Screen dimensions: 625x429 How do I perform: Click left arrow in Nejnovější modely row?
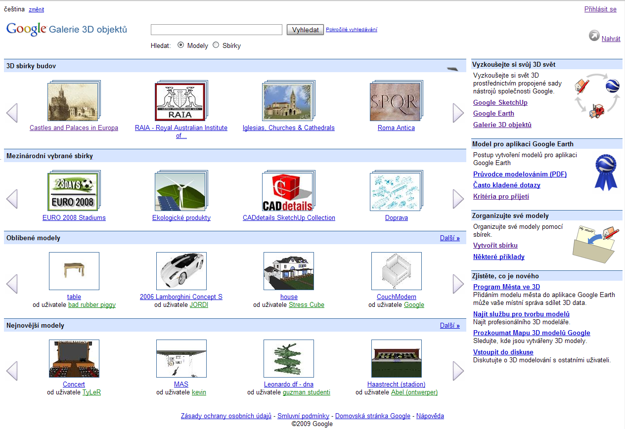12,371
